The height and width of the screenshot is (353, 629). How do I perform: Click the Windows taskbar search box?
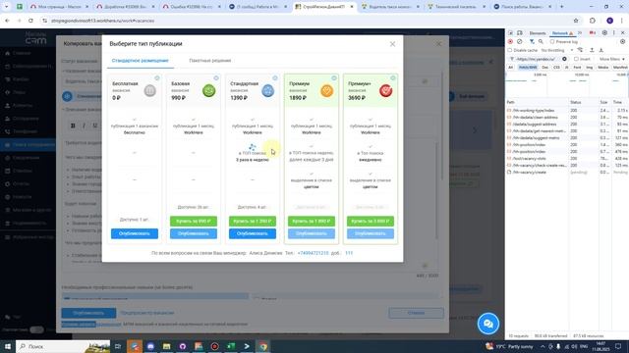[63, 346]
